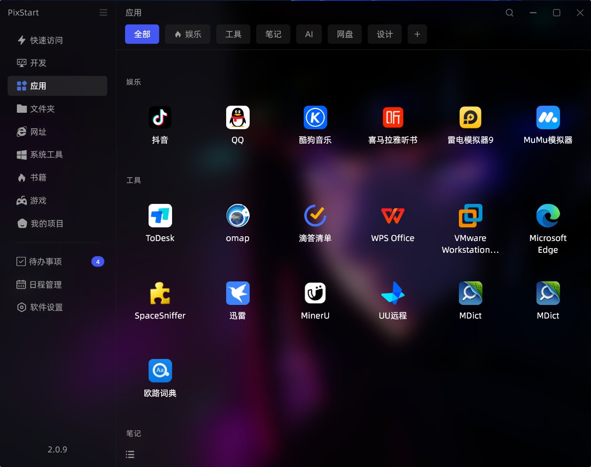Open 文件夹 sidebar section
591x467 pixels.
pyautogui.click(x=57, y=109)
